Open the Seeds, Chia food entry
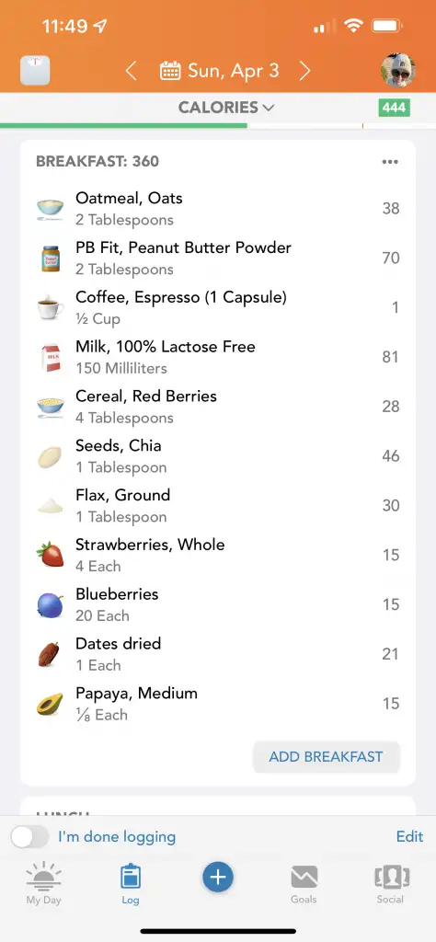Screen dimensions: 436x942 (217, 456)
